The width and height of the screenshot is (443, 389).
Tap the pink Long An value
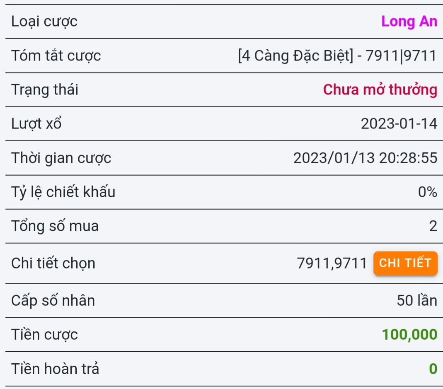[x=409, y=22]
